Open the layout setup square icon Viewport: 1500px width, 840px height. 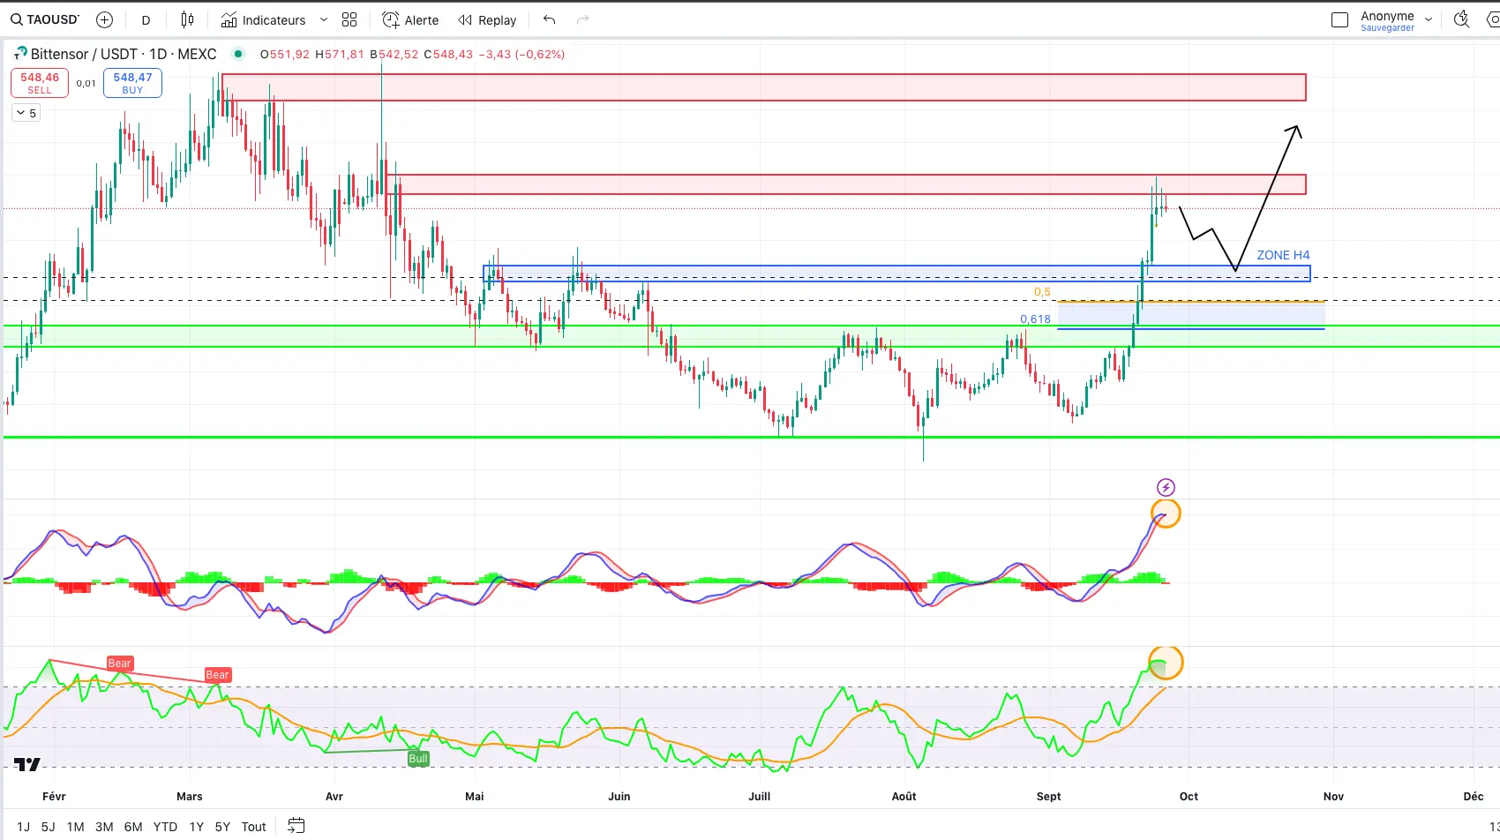tap(1339, 19)
